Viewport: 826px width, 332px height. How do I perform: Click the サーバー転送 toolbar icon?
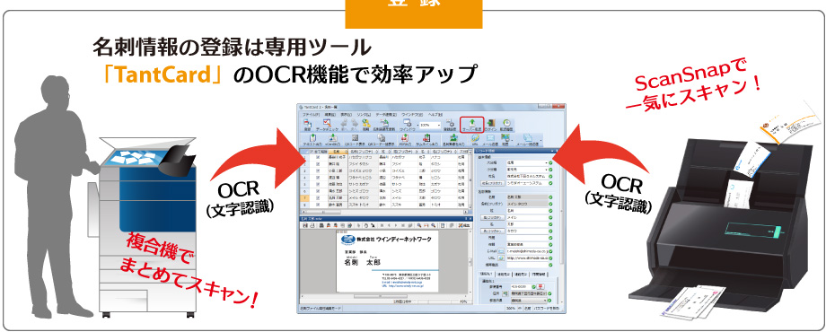click(x=472, y=125)
